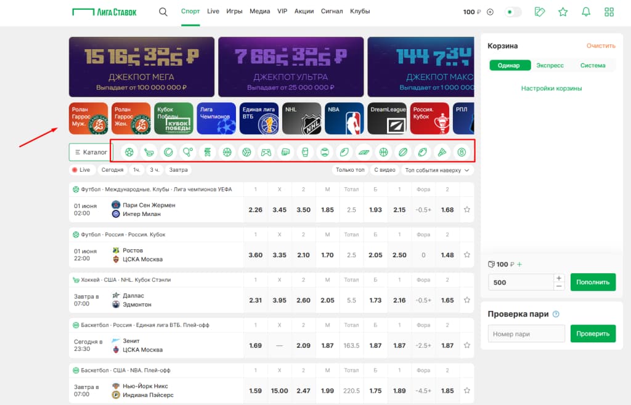Toggle the 3 ч. time filter

click(x=155, y=170)
